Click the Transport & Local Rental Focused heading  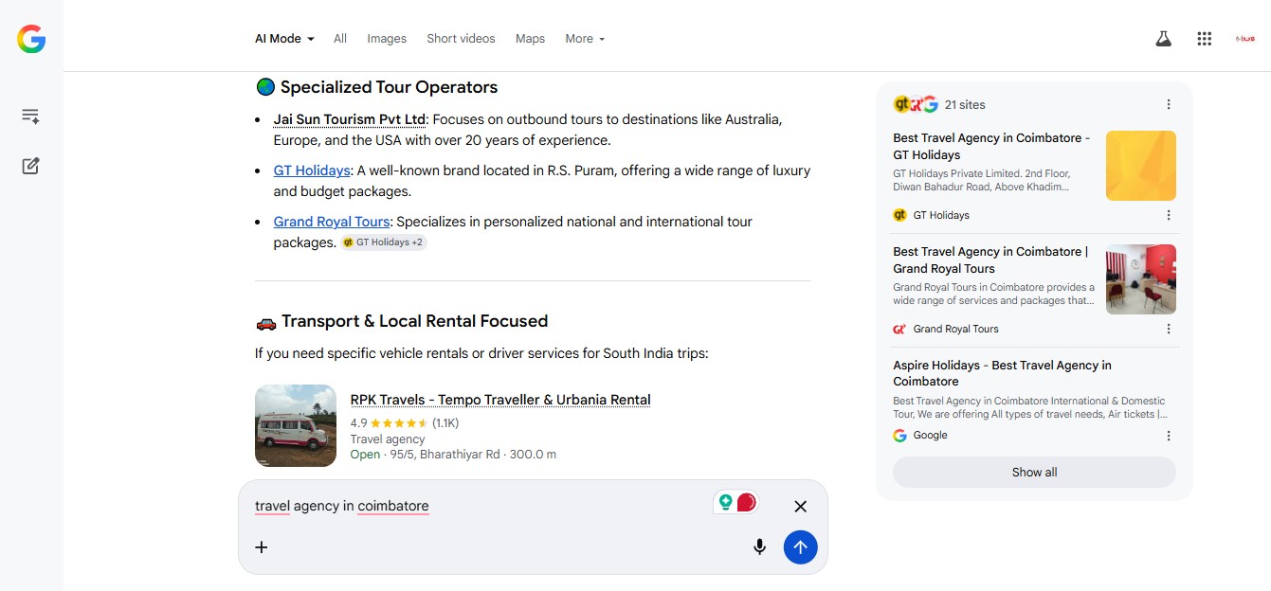click(414, 321)
